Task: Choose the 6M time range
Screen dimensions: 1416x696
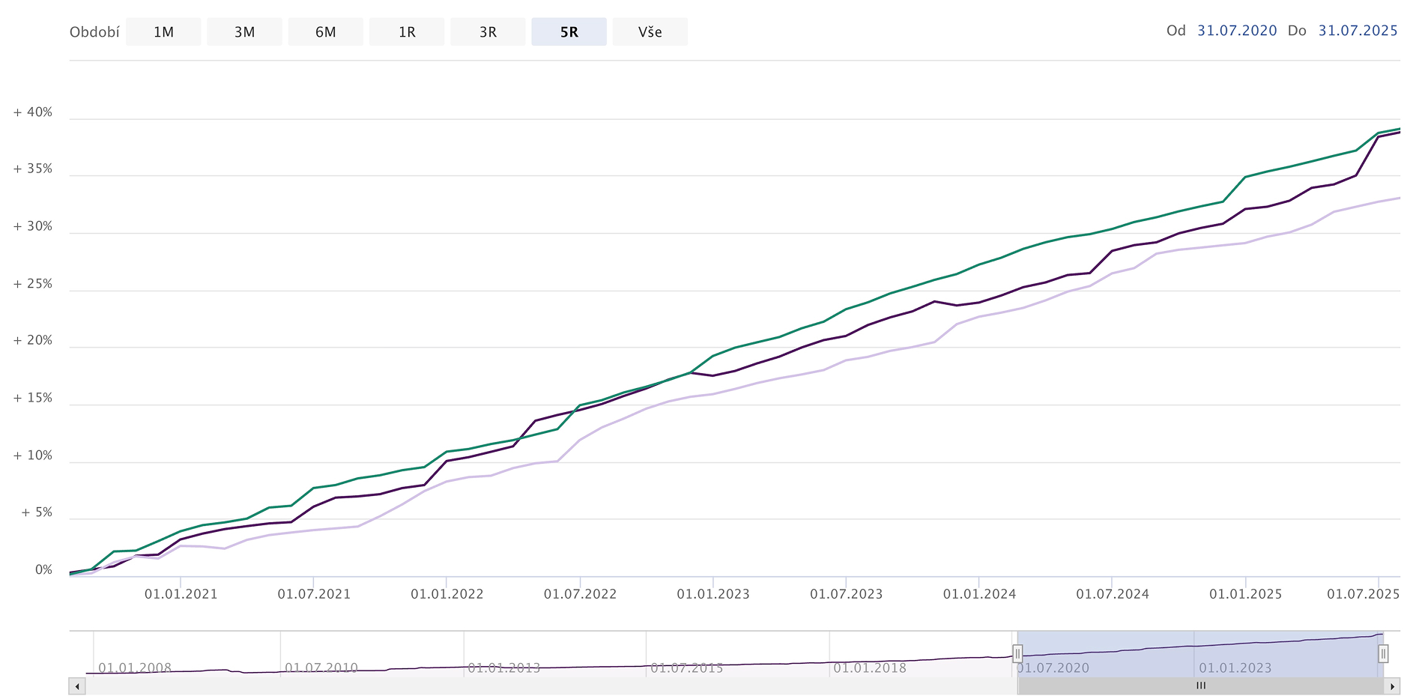Action: click(x=325, y=32)
